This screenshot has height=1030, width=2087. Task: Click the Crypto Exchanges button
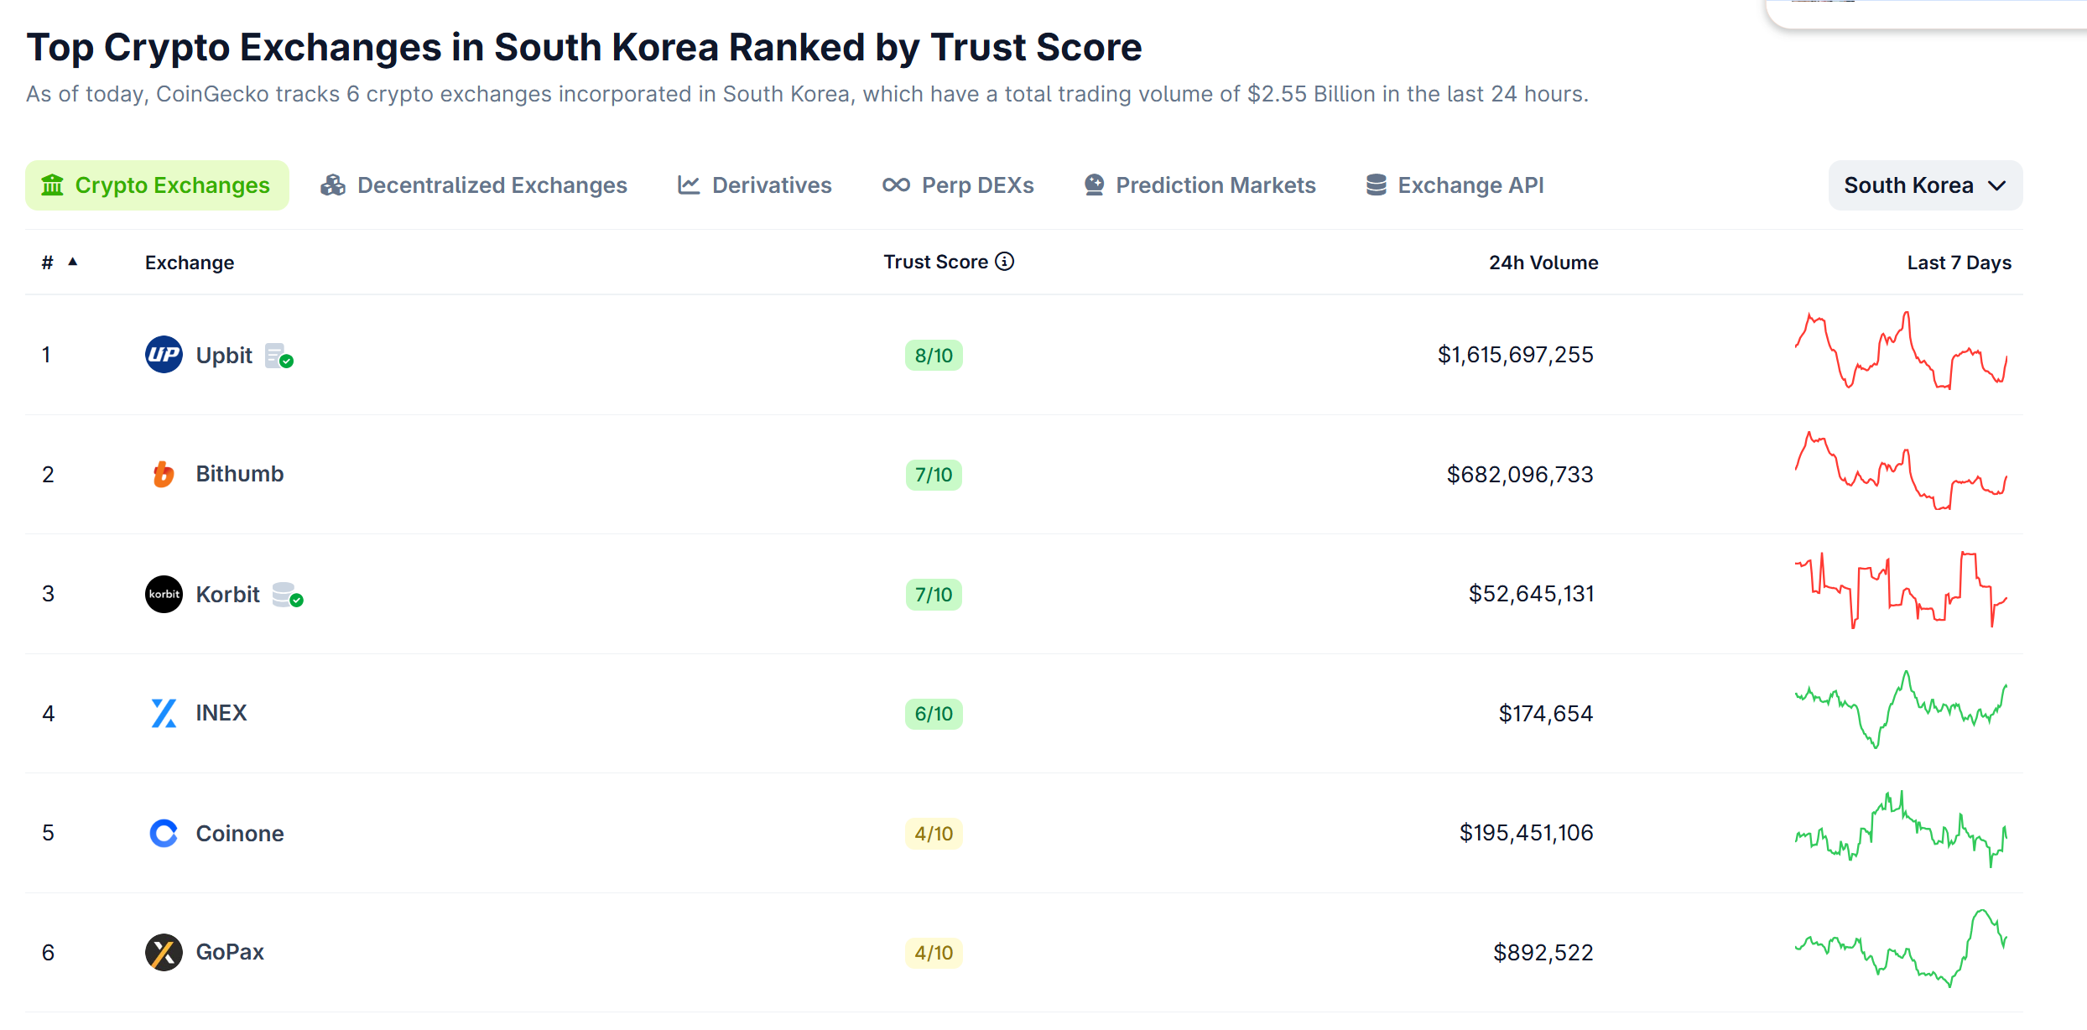tap(157, 185)
